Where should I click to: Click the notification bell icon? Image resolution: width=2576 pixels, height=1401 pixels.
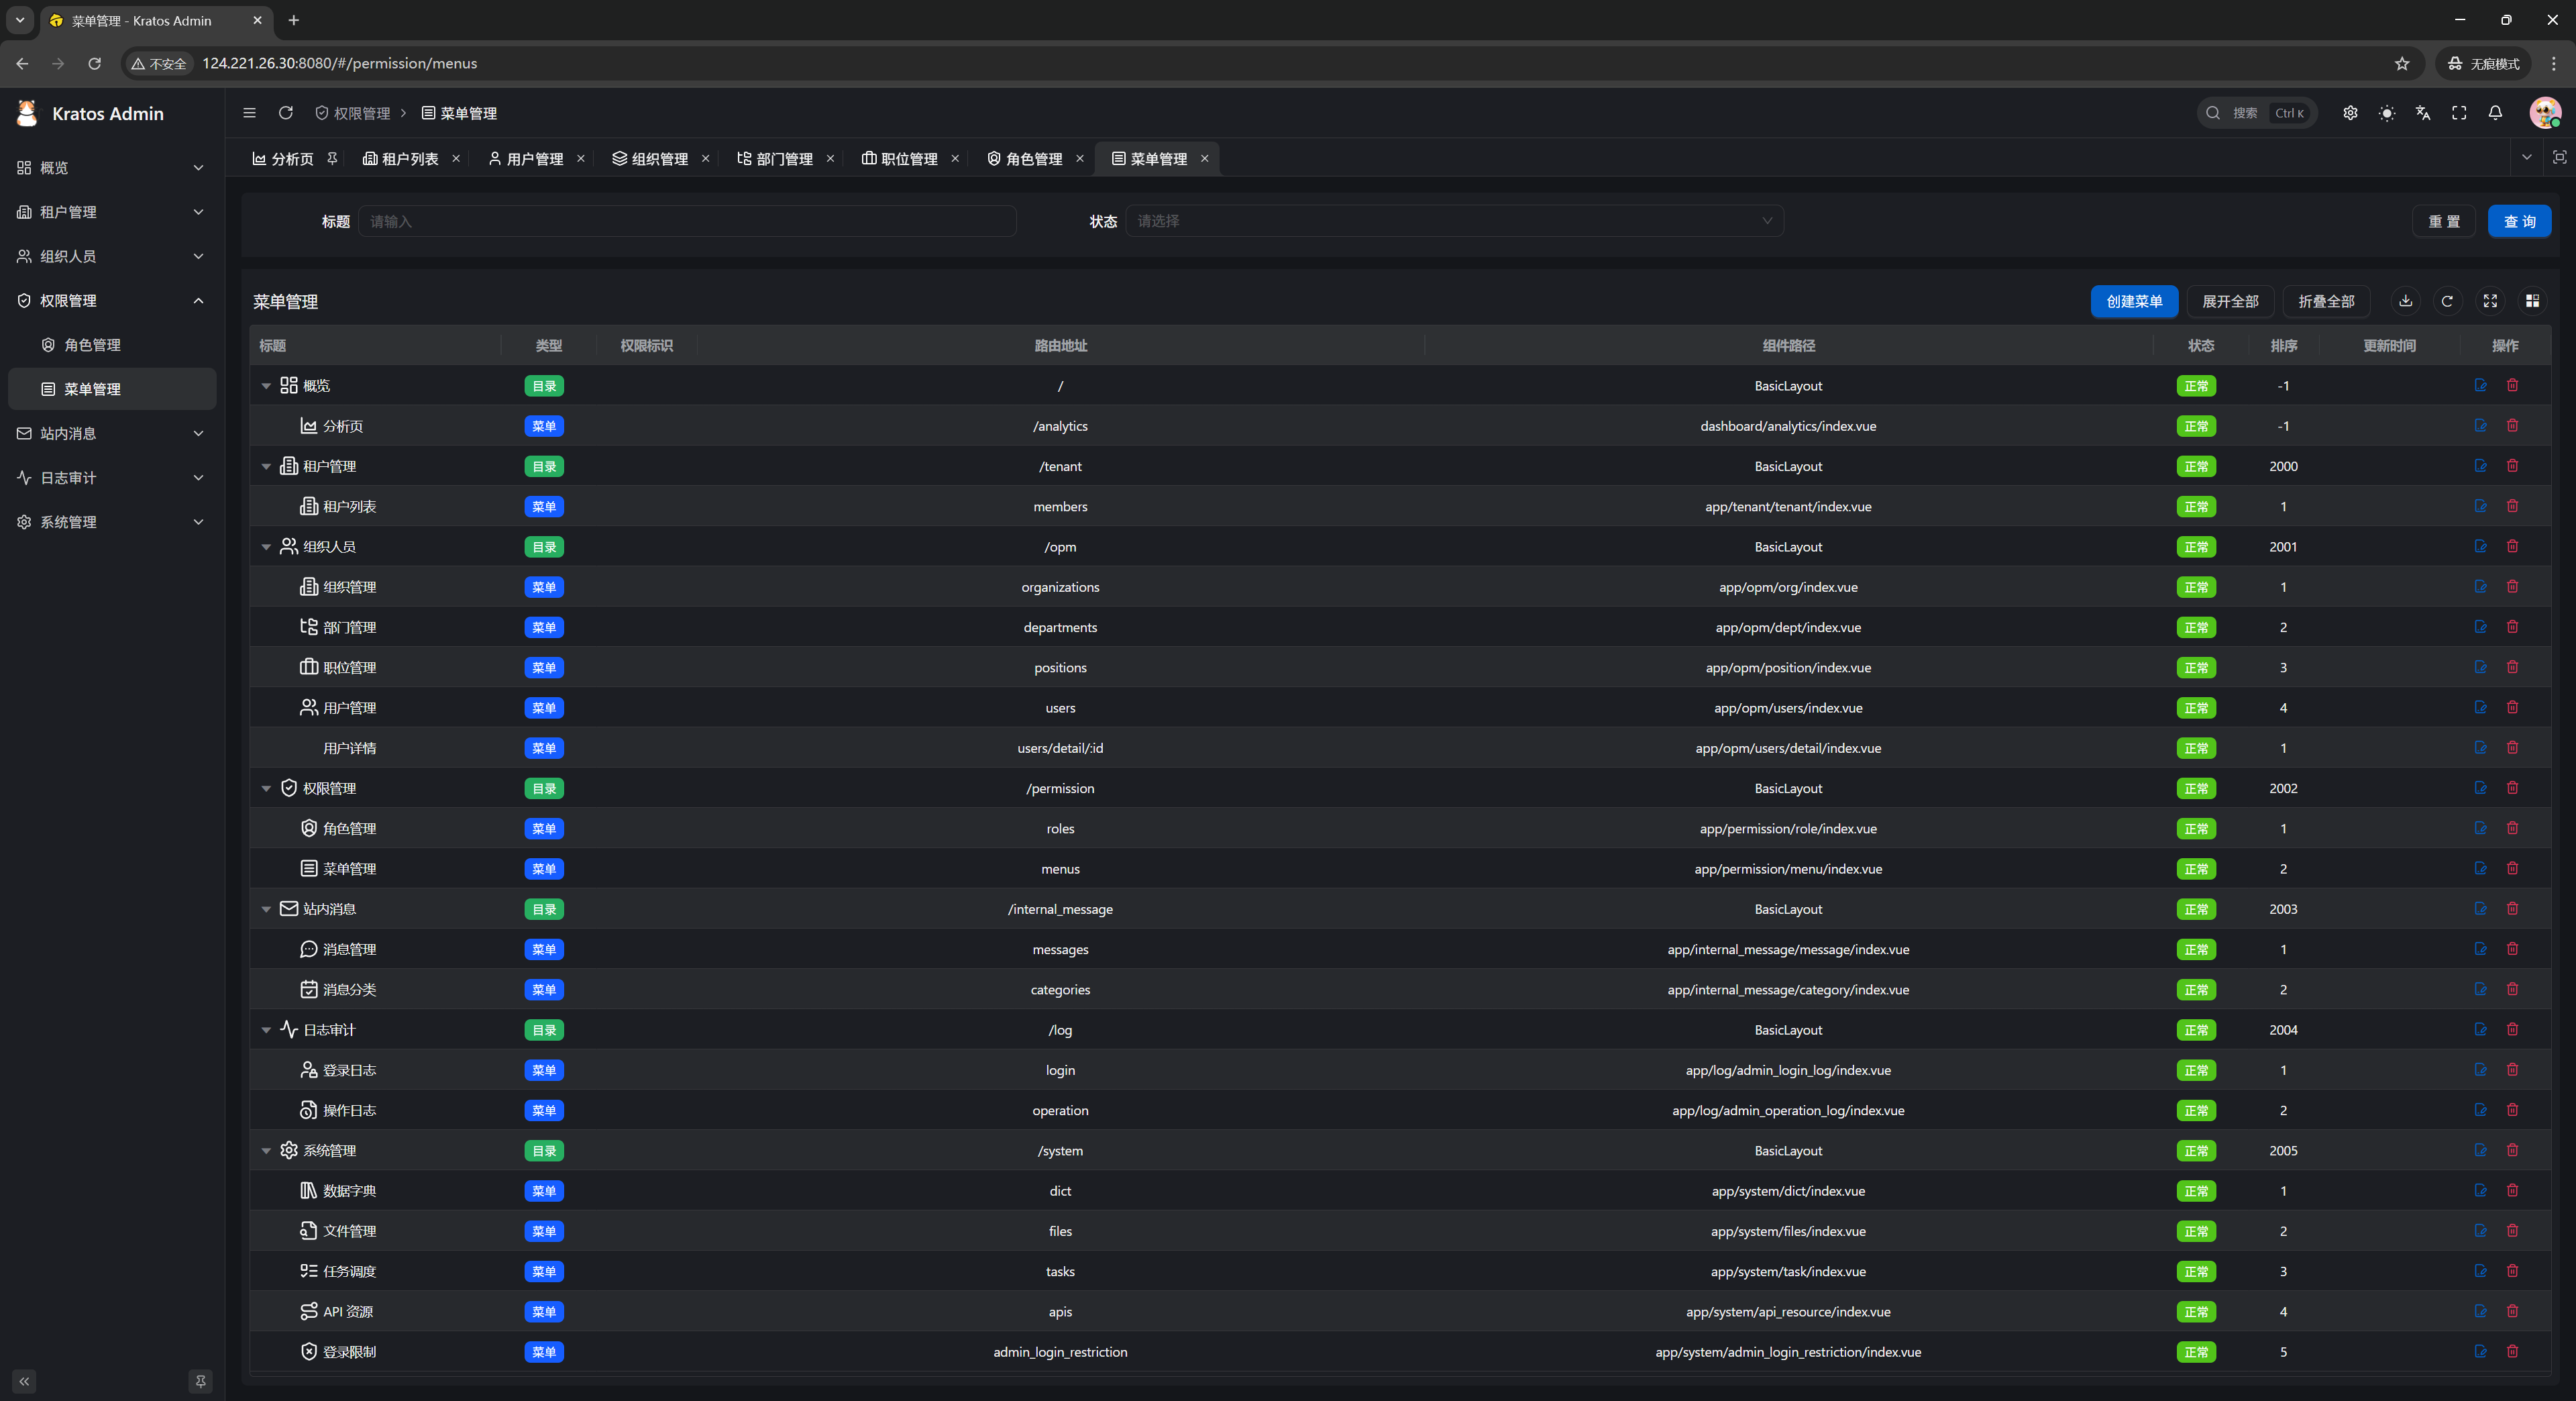(x=2495, y=113)
